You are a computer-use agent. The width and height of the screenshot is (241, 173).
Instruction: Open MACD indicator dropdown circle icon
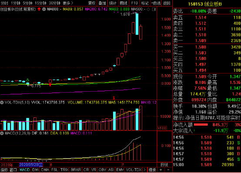(2, 133)
